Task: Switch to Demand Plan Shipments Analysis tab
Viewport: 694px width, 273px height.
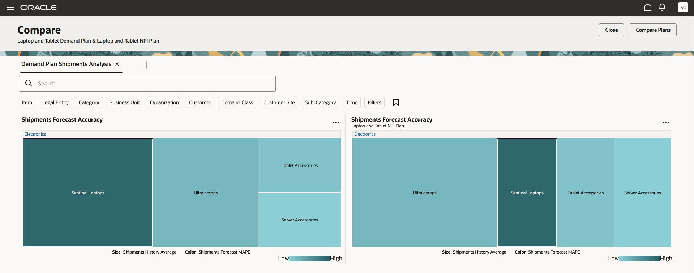Action: (x=66, y=64)
